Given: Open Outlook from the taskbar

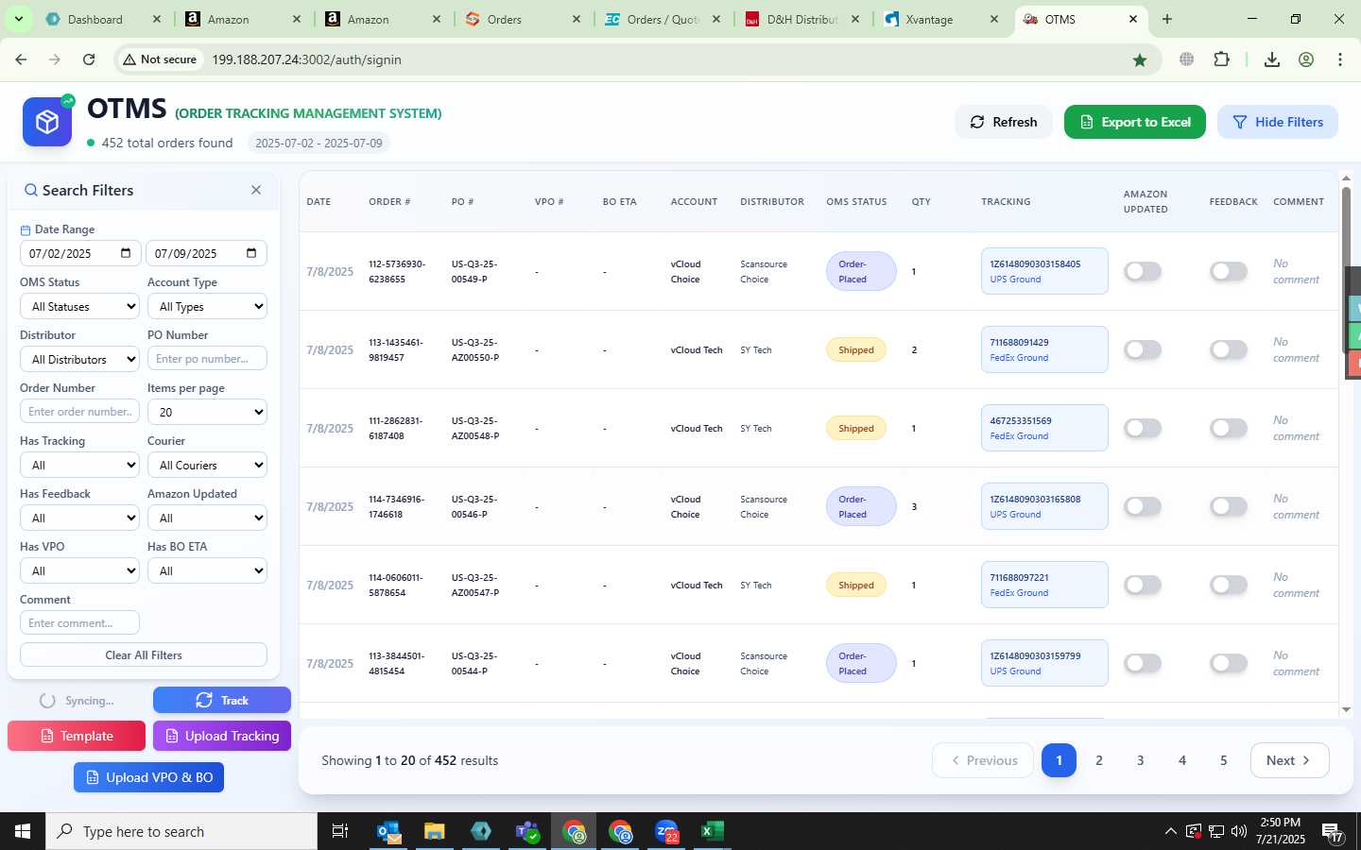Looking at the screenshot, I should [x=388, y=831].
